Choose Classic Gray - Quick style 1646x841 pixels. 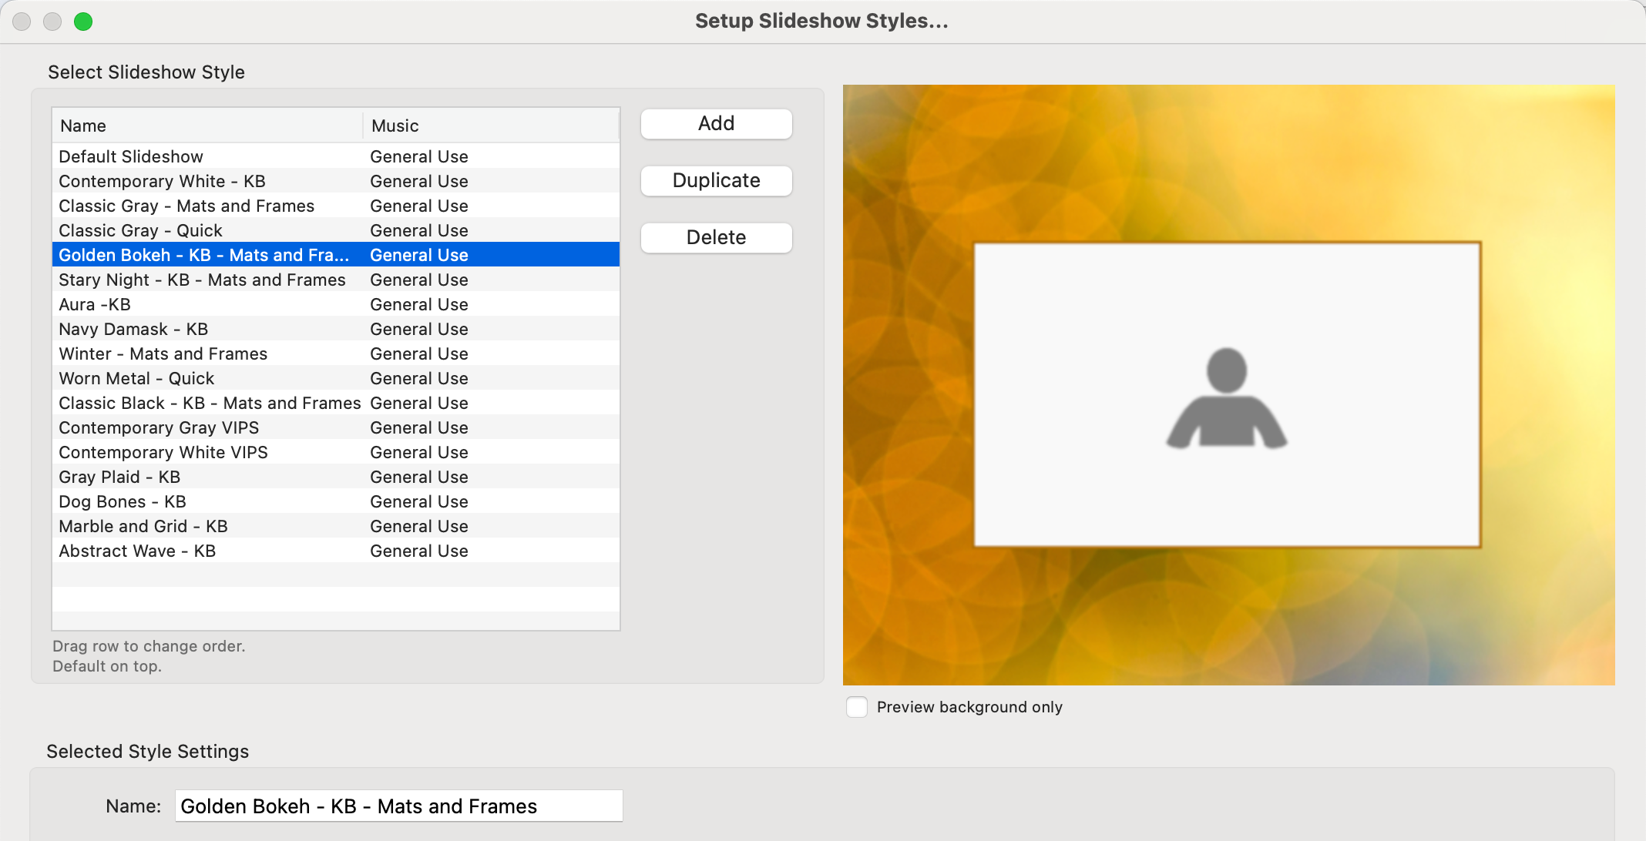140,230
